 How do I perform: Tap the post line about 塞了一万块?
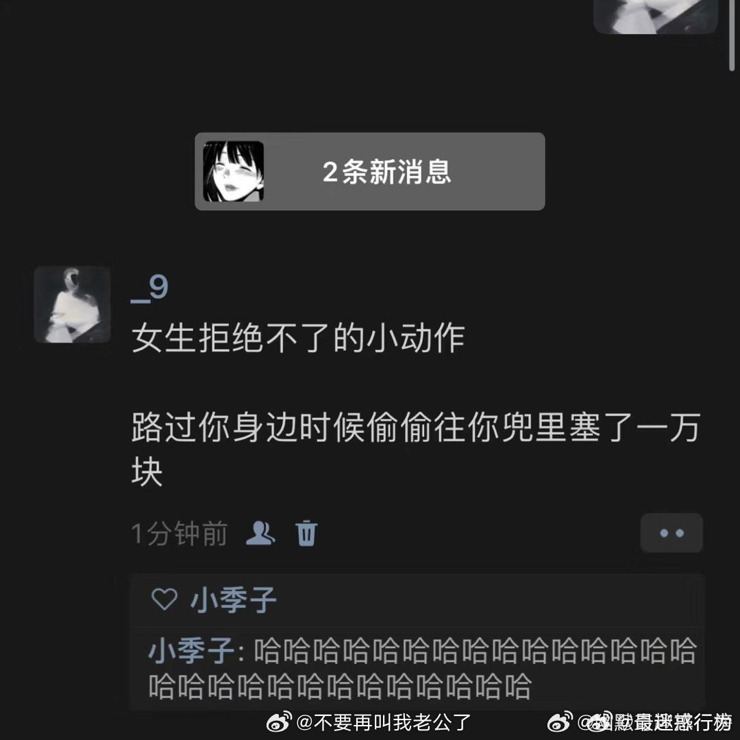[415, 448]
